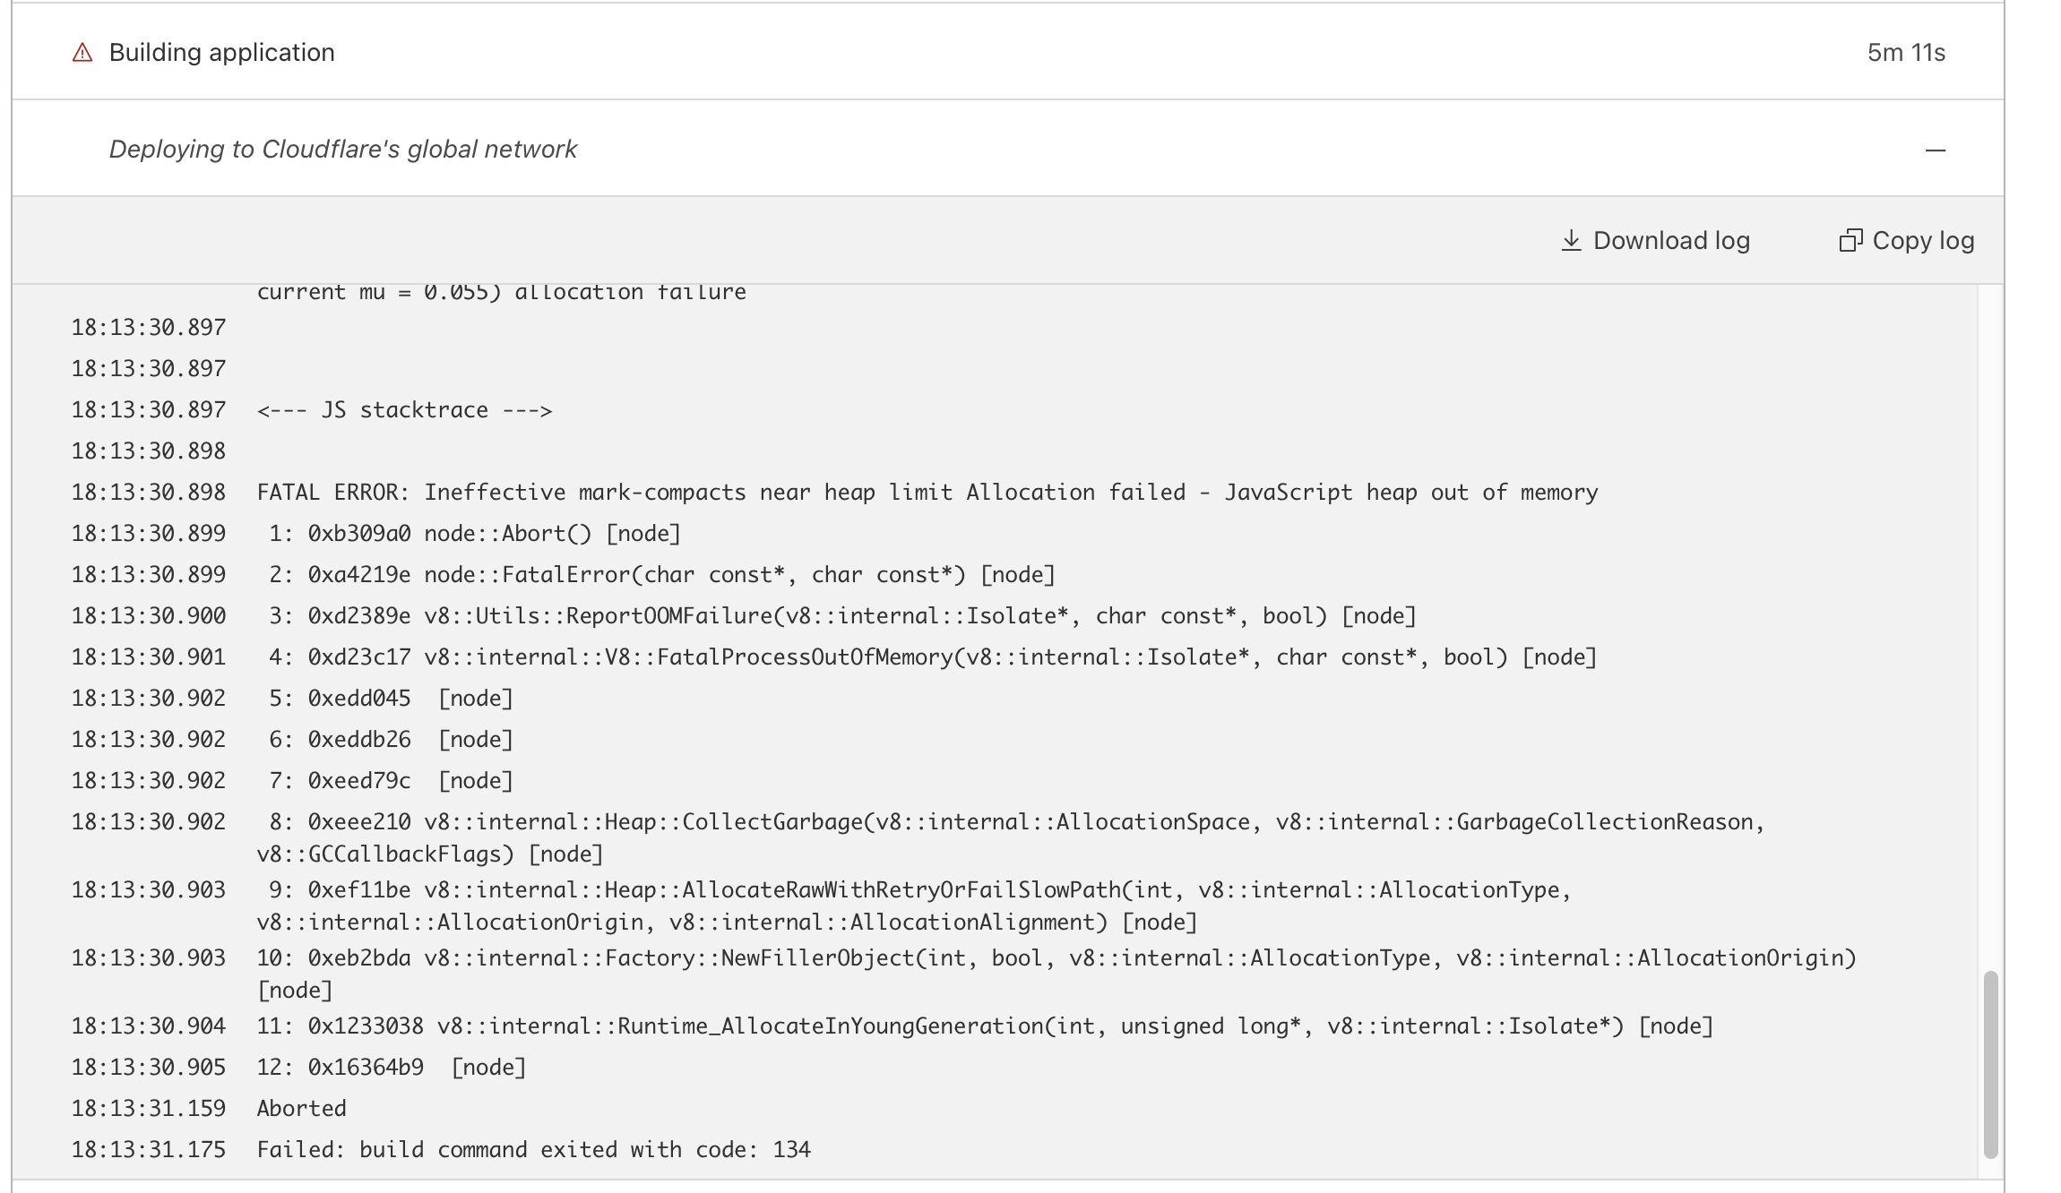
Task: Click the dash icon on the Deploying row
Action: (x=1935, y=150)
